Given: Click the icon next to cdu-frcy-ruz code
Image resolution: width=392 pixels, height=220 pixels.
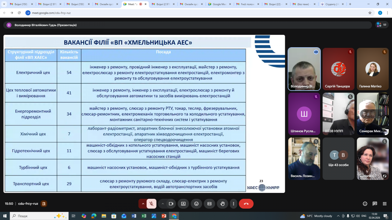Looking at the screenshot, I should (44, 204).
